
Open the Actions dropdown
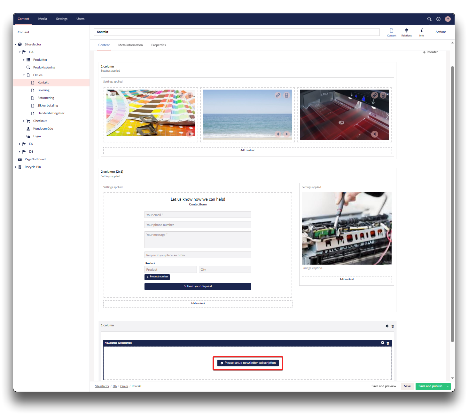[442, 32]
